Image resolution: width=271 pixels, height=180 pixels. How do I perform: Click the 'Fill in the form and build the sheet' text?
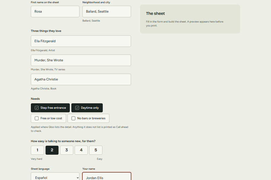tap(185, 23)
